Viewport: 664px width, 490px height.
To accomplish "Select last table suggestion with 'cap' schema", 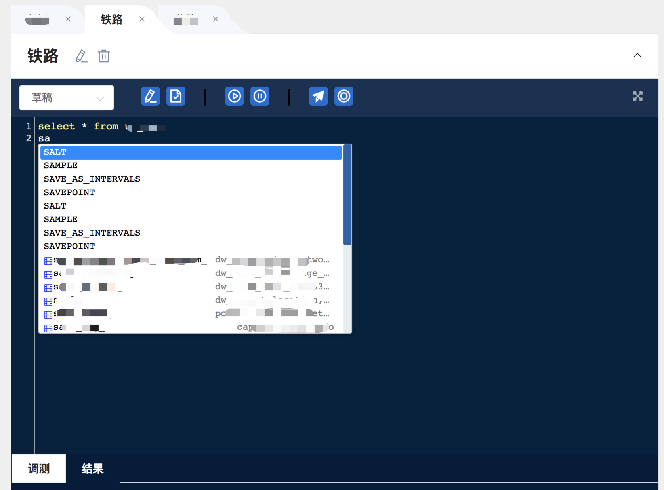I will 191,328.
